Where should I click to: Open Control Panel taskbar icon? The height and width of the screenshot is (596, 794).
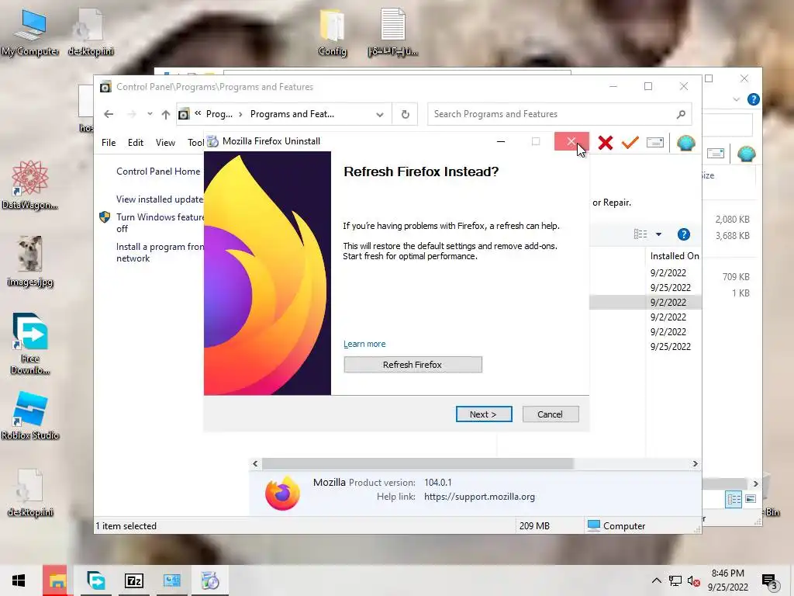172,580
